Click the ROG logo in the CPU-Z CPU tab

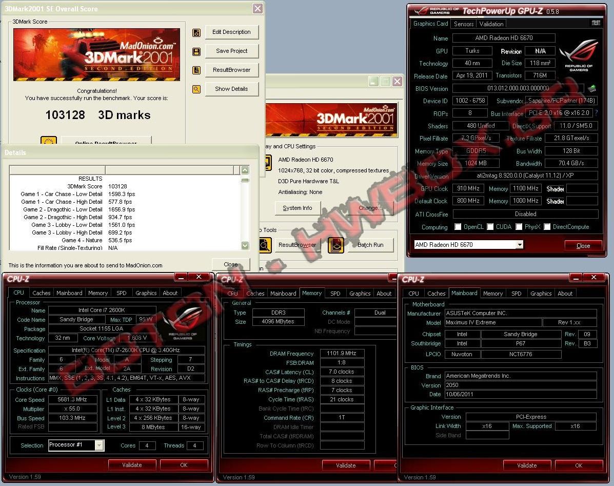(x=183, y=323)
